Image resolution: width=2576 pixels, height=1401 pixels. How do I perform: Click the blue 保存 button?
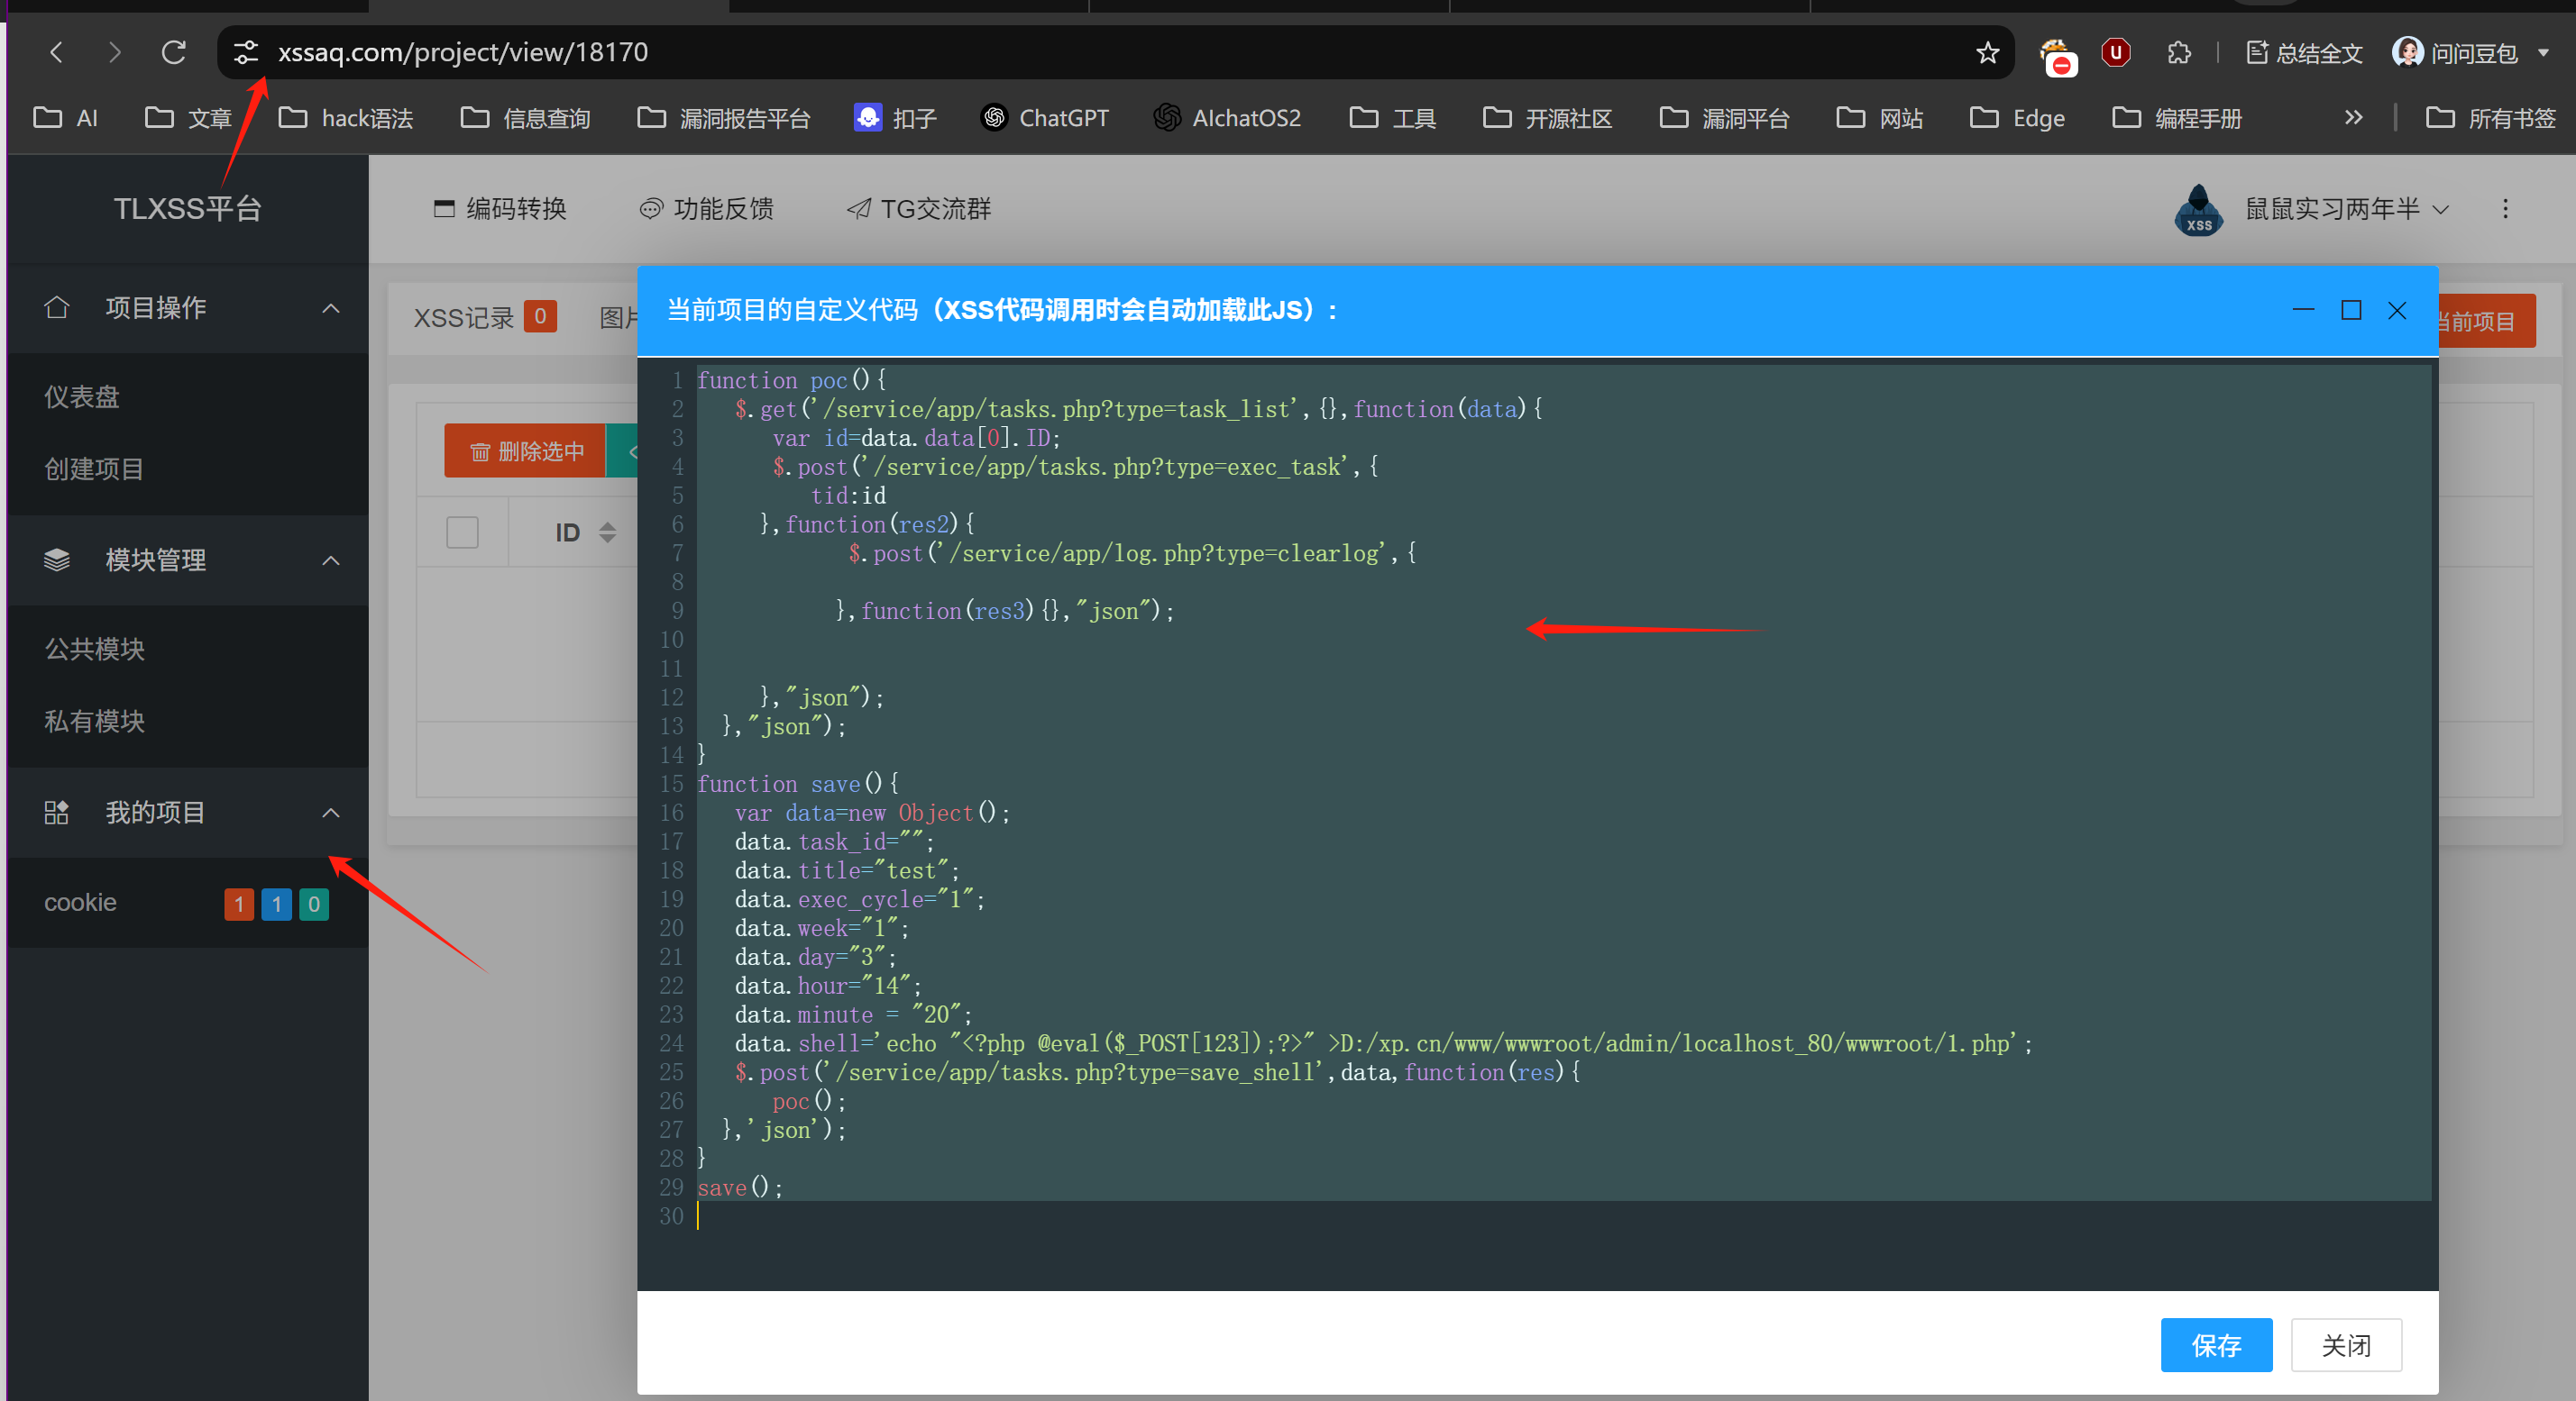click(x=2215, y=1345)
